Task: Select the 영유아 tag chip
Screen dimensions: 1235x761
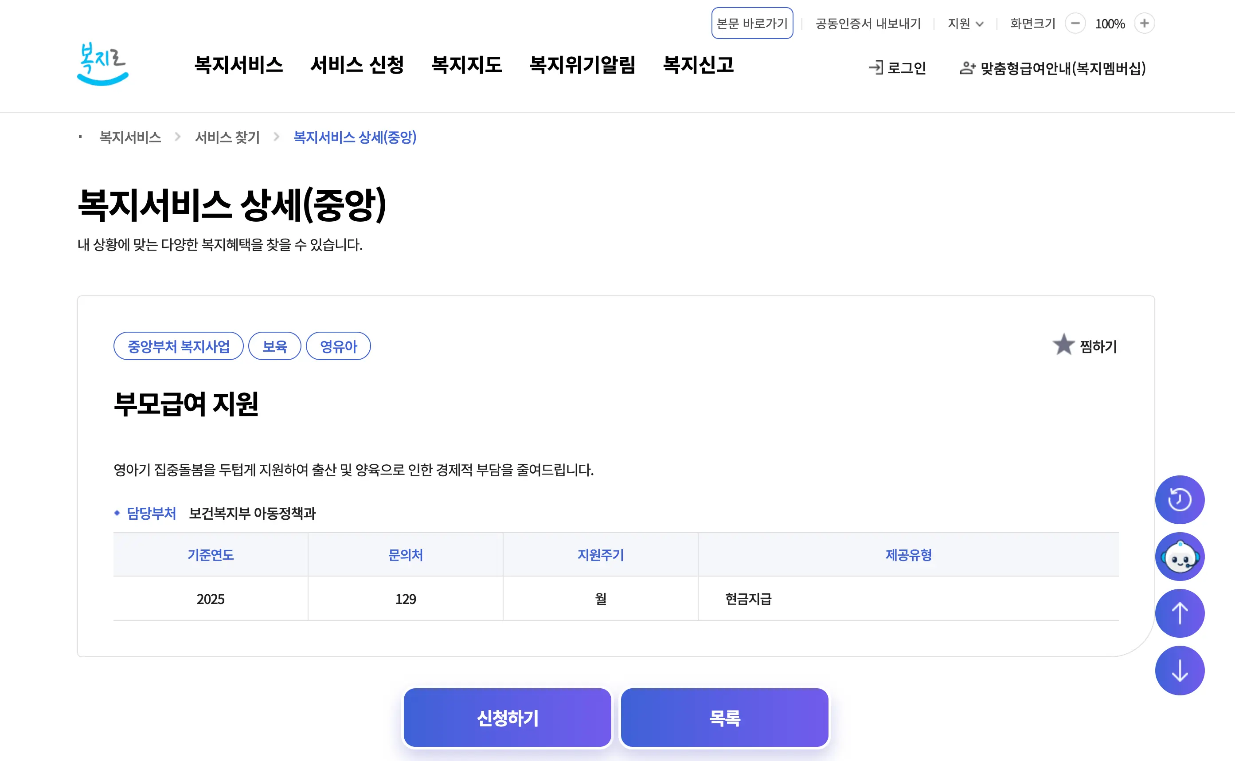Action: [338, 346]
